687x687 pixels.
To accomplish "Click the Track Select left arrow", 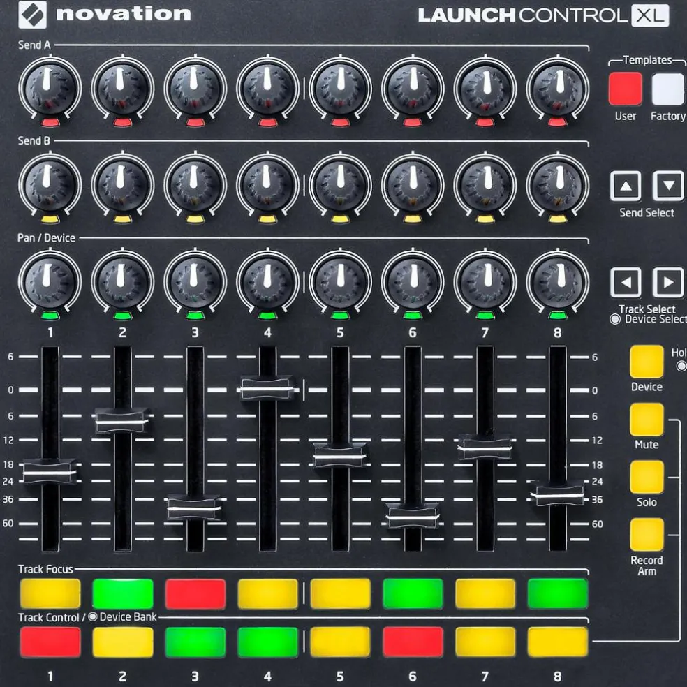I will click(626, 283).
